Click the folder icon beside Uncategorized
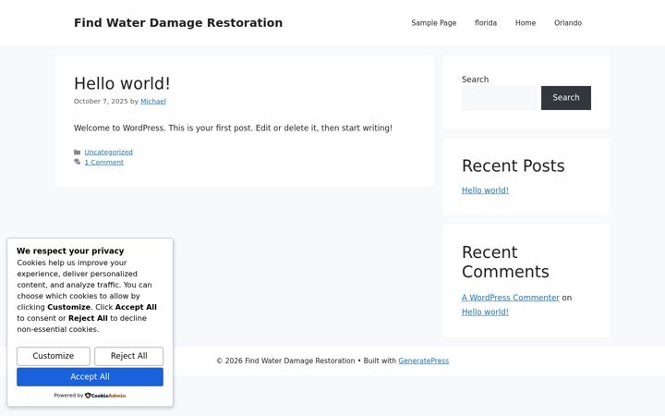Viewport: 665px width, 416px height. tap(78, 152)
